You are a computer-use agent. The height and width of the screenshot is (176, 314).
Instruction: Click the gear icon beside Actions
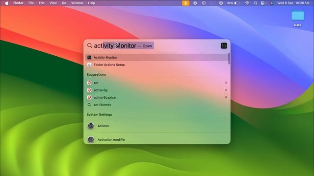[91, 126]
